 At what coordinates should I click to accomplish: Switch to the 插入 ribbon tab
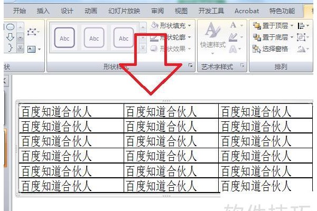coord(43,11)
